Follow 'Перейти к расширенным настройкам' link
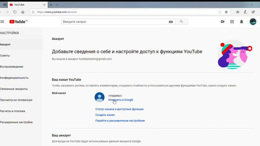260x146 pixels. (x=120, y=121)
